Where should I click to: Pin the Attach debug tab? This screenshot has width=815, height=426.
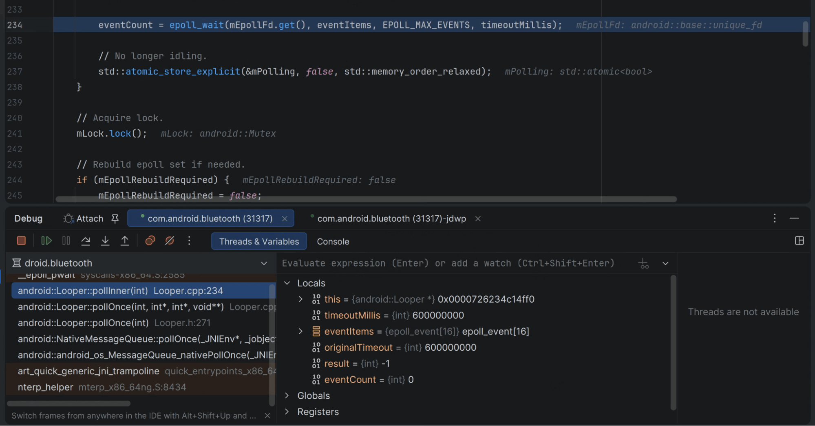click(x=115, y=219)
